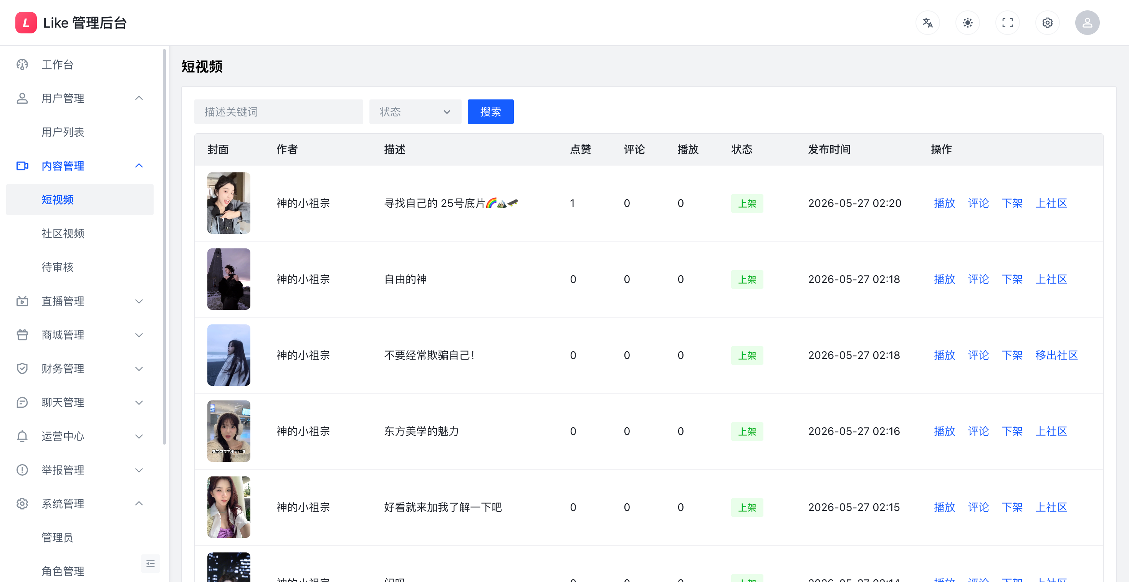Play the 寻找自己的 25号底片 video
The width and height of the screenshot is (1129, 582).
click(x=944, y=203)
